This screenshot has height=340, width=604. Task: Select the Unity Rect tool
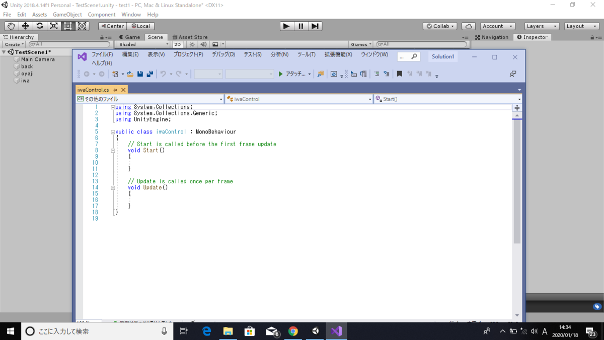click(67, 26)
